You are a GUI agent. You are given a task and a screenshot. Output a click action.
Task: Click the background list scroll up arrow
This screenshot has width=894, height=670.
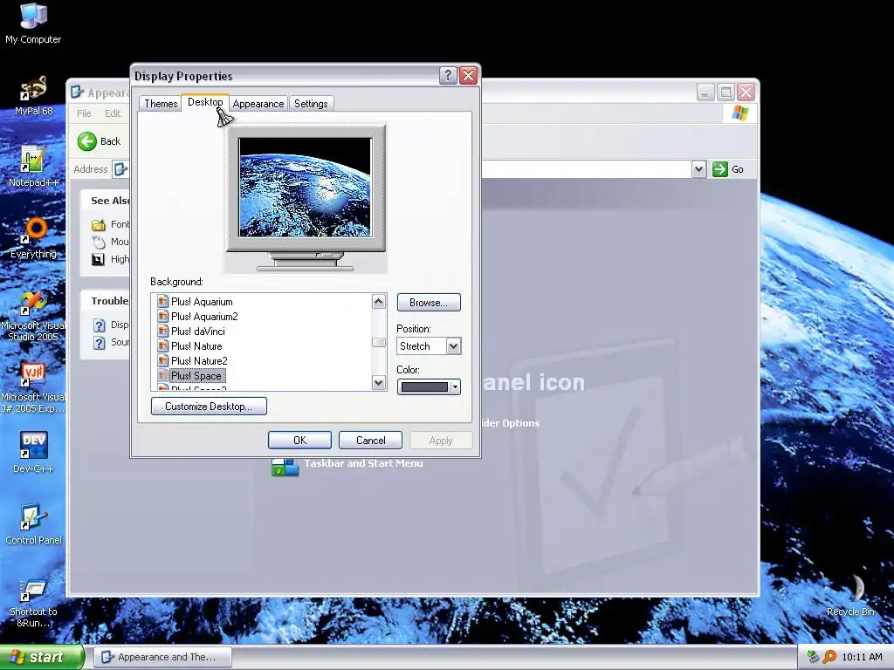coord(379,301)
